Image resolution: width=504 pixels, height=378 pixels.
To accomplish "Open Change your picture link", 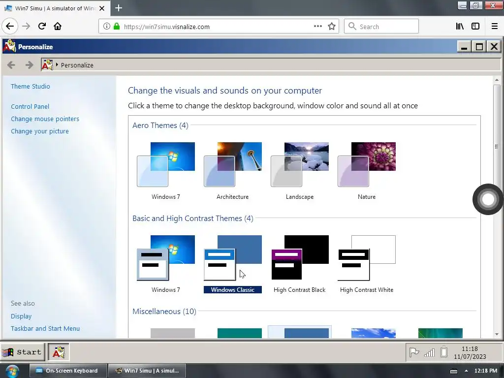I will coord(39,131).
